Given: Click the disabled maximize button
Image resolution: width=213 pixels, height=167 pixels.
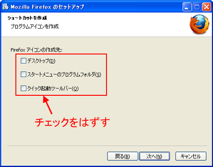Looking at the screenshot, I should point(197,7).
